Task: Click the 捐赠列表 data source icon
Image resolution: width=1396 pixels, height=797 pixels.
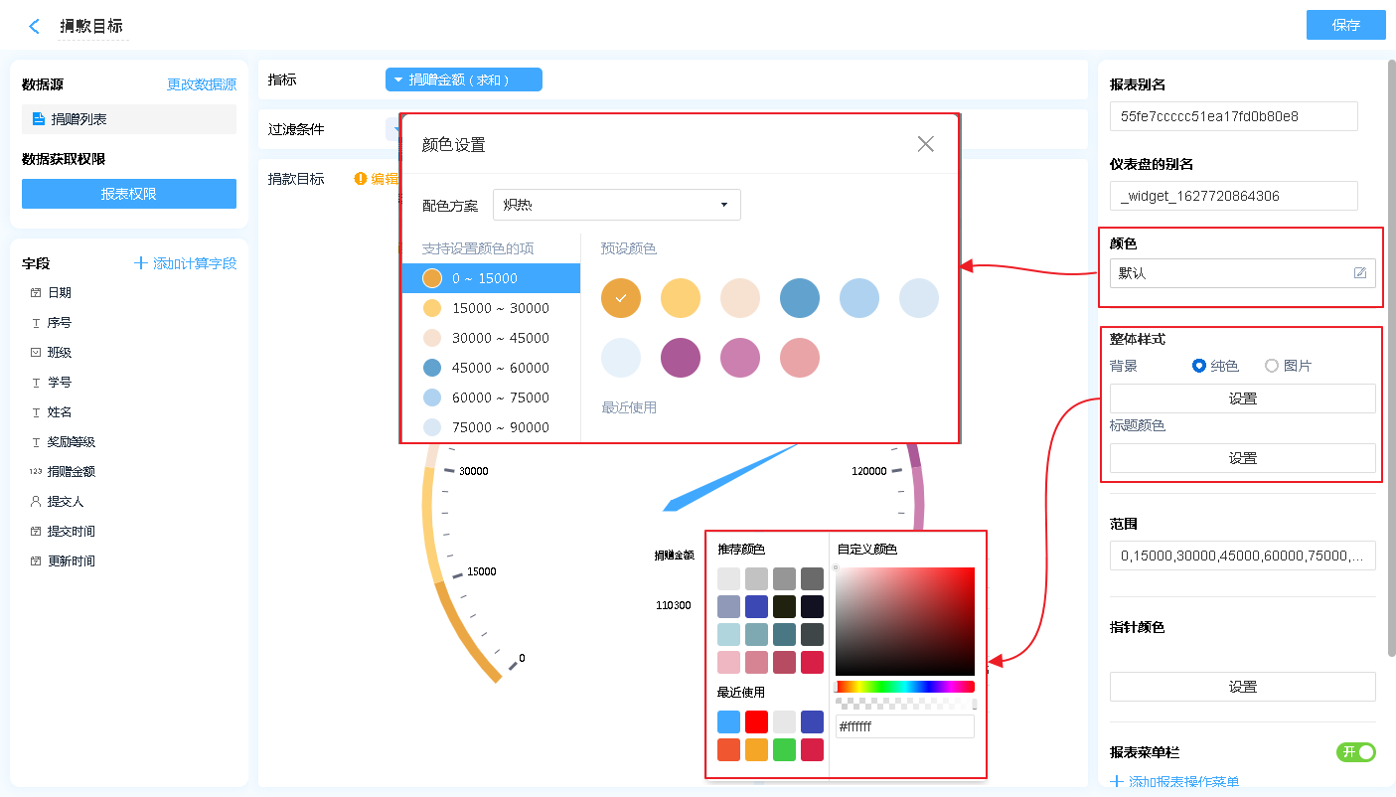Action: click(x=38, y=119)
